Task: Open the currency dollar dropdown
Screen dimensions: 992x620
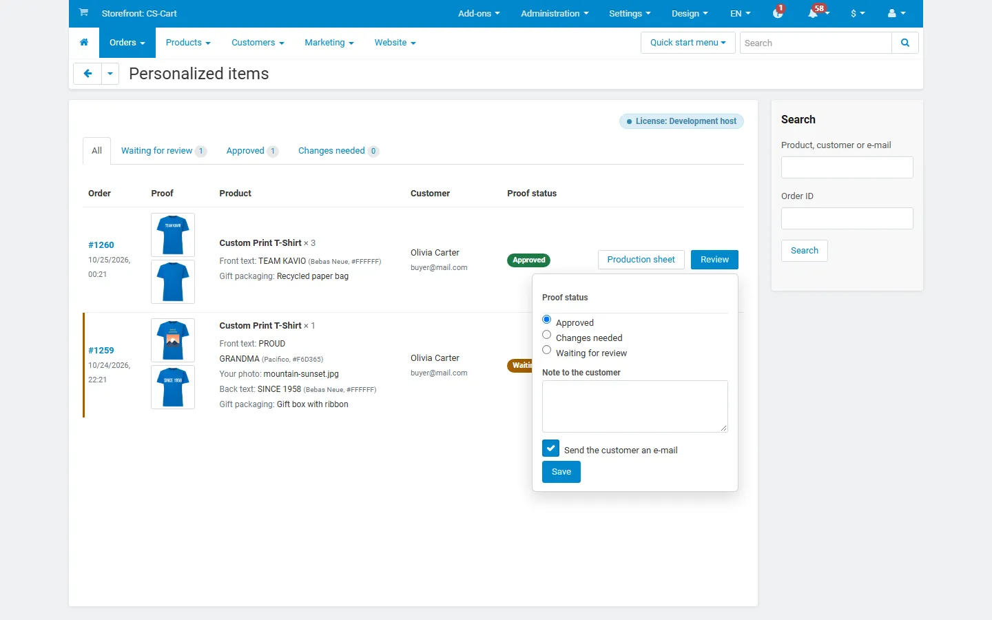Action: click(x=858, y=13)
